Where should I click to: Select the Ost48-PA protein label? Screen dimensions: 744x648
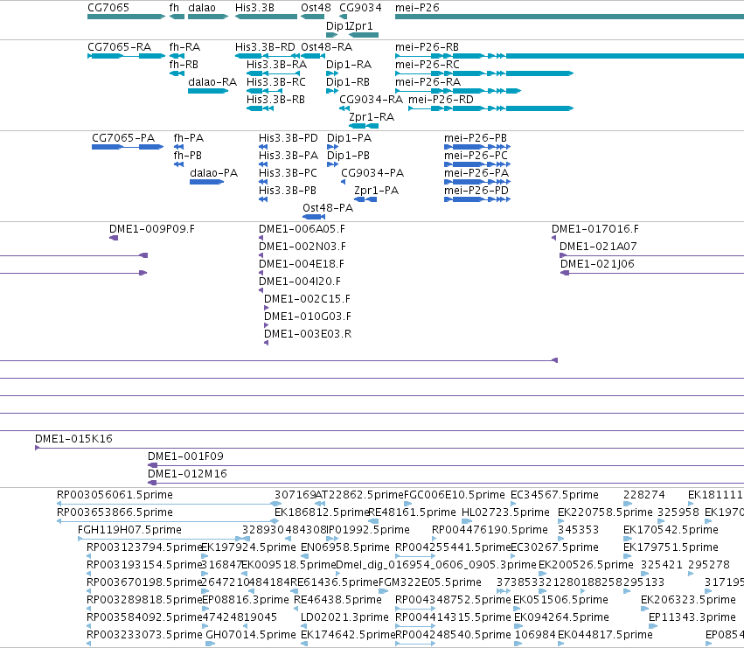[x=328, y=208]
